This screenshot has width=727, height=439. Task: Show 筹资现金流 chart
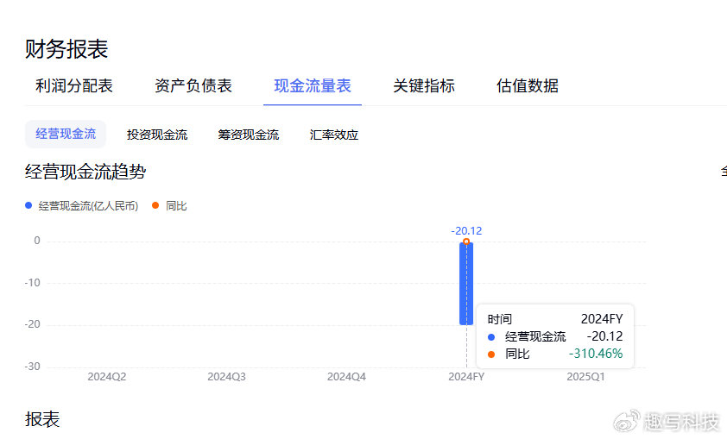[249, 135]
